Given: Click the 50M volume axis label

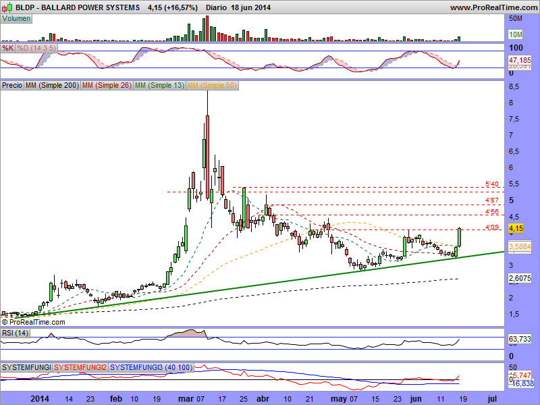Looking at the screenshot, I should coord(516,19).
